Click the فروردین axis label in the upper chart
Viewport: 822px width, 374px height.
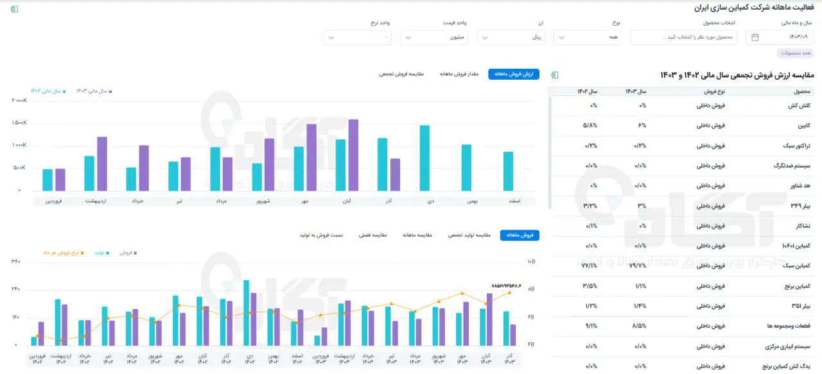[54, 200]
